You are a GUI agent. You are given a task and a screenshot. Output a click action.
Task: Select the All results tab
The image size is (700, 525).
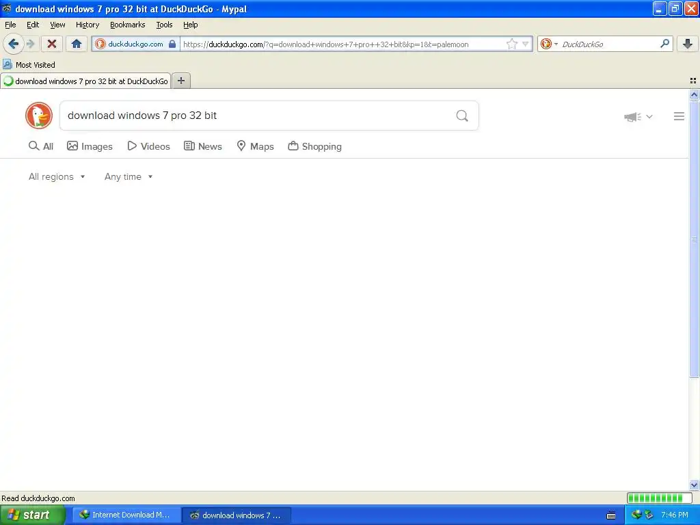coord(40,146)
